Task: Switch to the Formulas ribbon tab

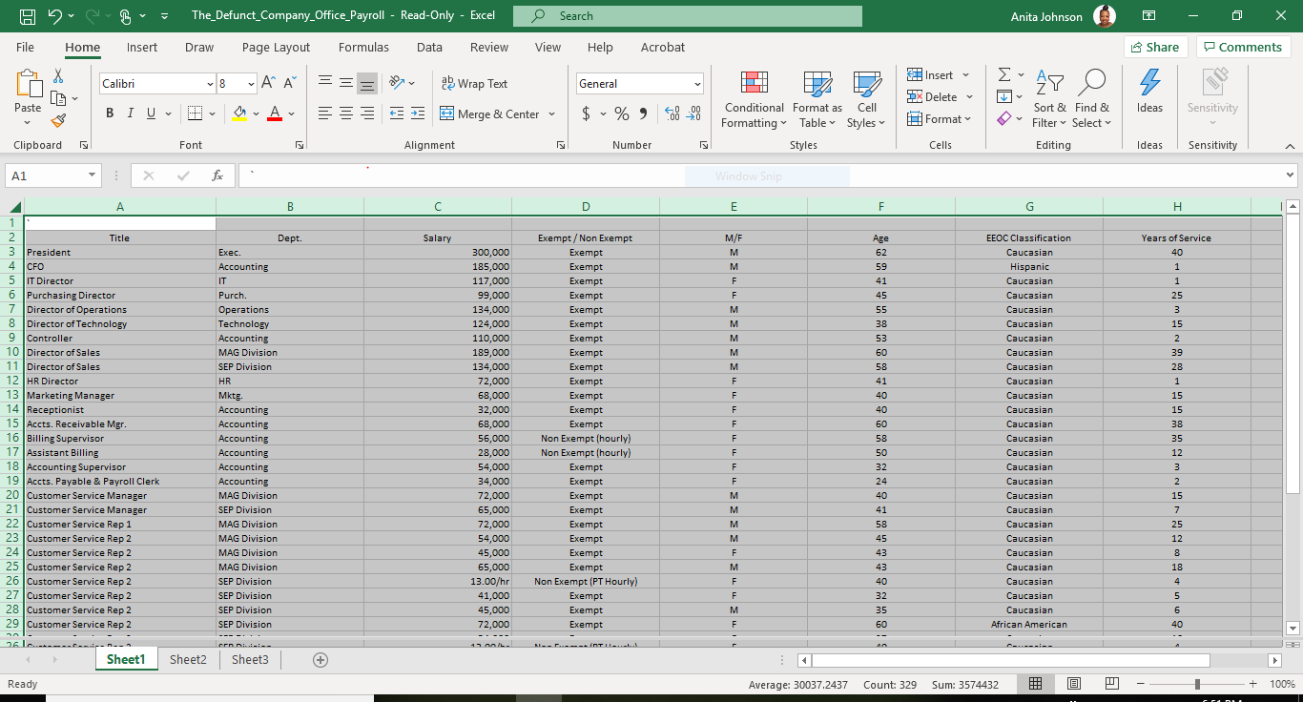Action: 363,47
